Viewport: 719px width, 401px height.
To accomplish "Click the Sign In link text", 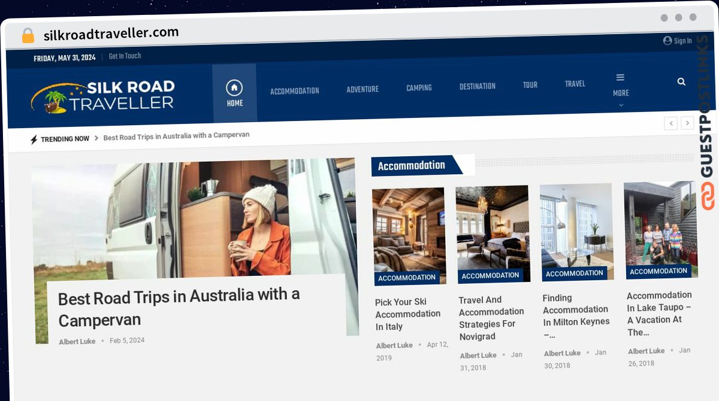I will pyautogui.click(x=683, y=41).
